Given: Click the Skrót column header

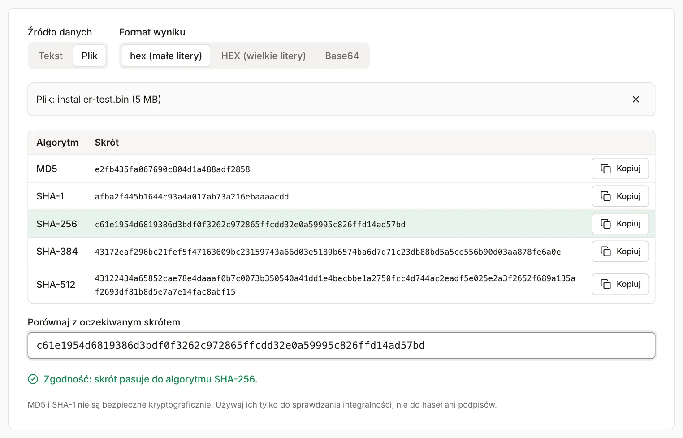Looking at the screenshot, I should [x=107, y=143].
